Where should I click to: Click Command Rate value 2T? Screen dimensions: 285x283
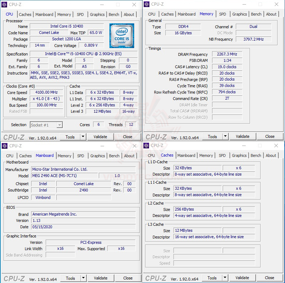pos(227,98)
